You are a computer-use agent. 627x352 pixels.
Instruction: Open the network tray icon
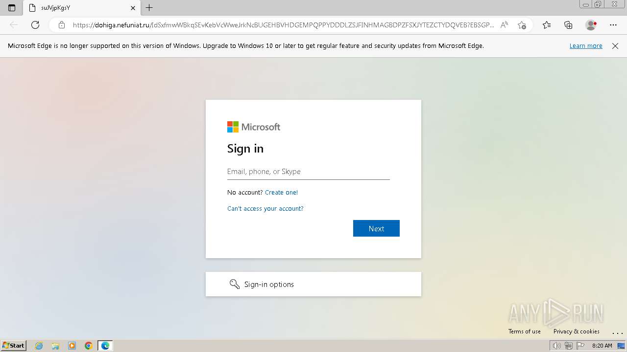tap(569, 346)
